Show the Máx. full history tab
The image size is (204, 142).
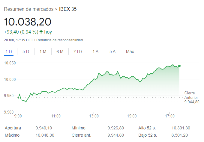130,52
